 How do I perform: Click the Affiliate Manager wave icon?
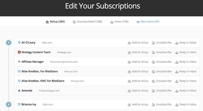pyautogui.click(x=19, y=62)
